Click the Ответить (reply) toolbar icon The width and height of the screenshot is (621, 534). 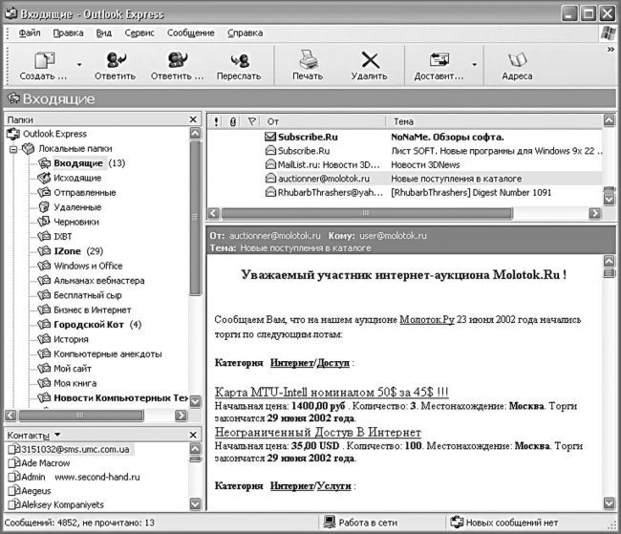coord(115,61)
